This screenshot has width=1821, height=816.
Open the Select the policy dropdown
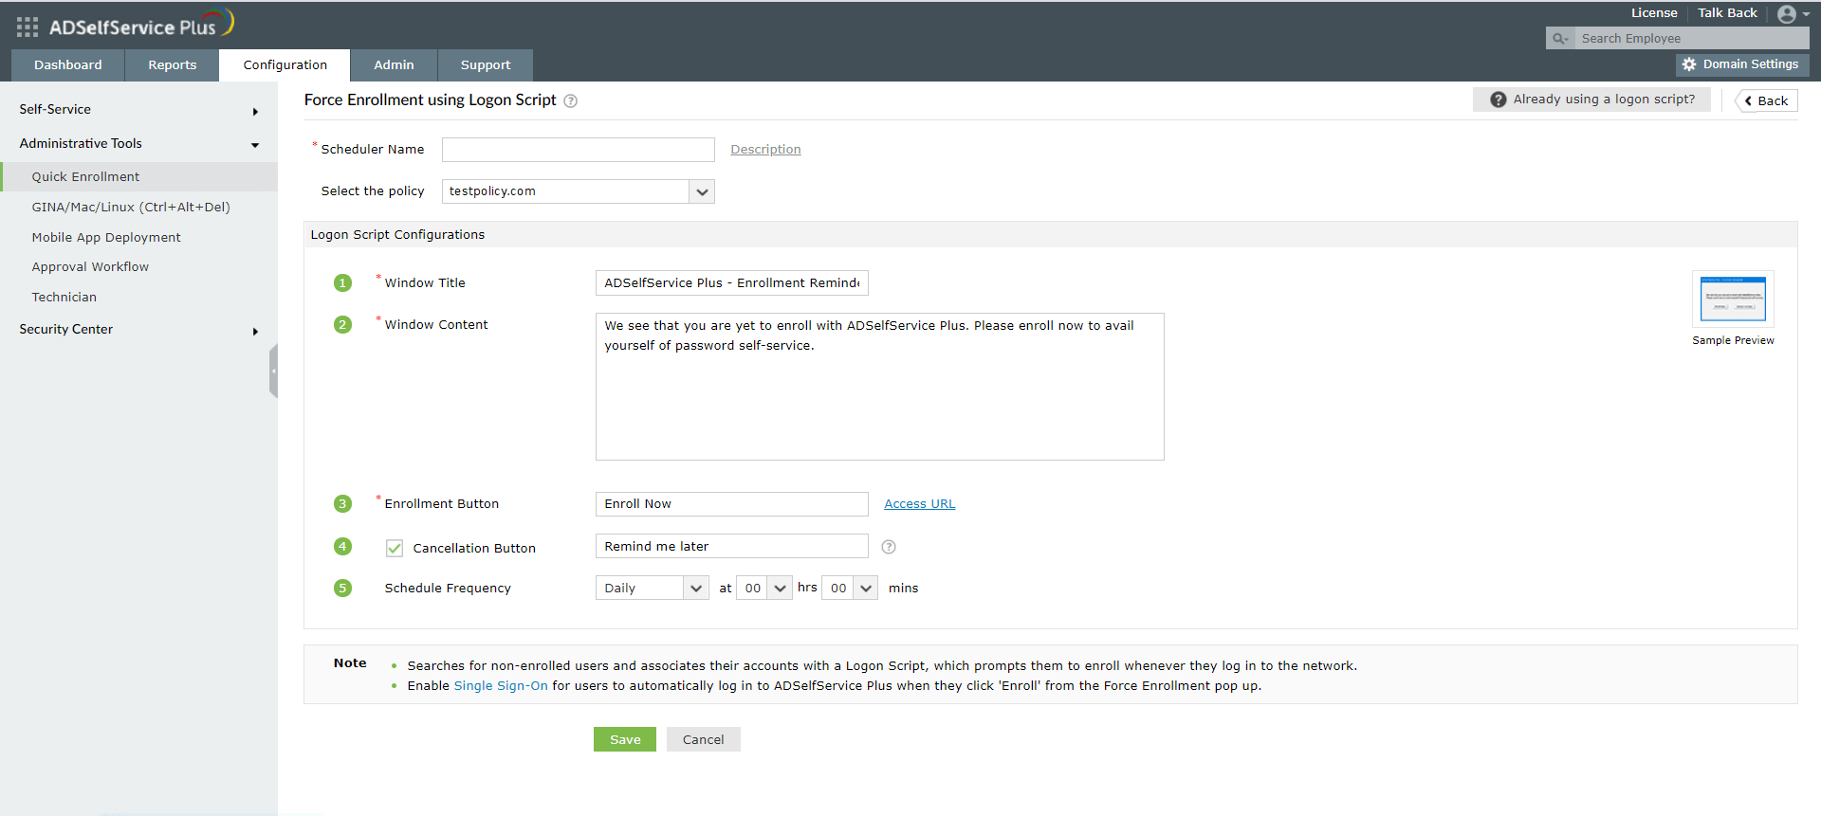[x=702, y=191]
